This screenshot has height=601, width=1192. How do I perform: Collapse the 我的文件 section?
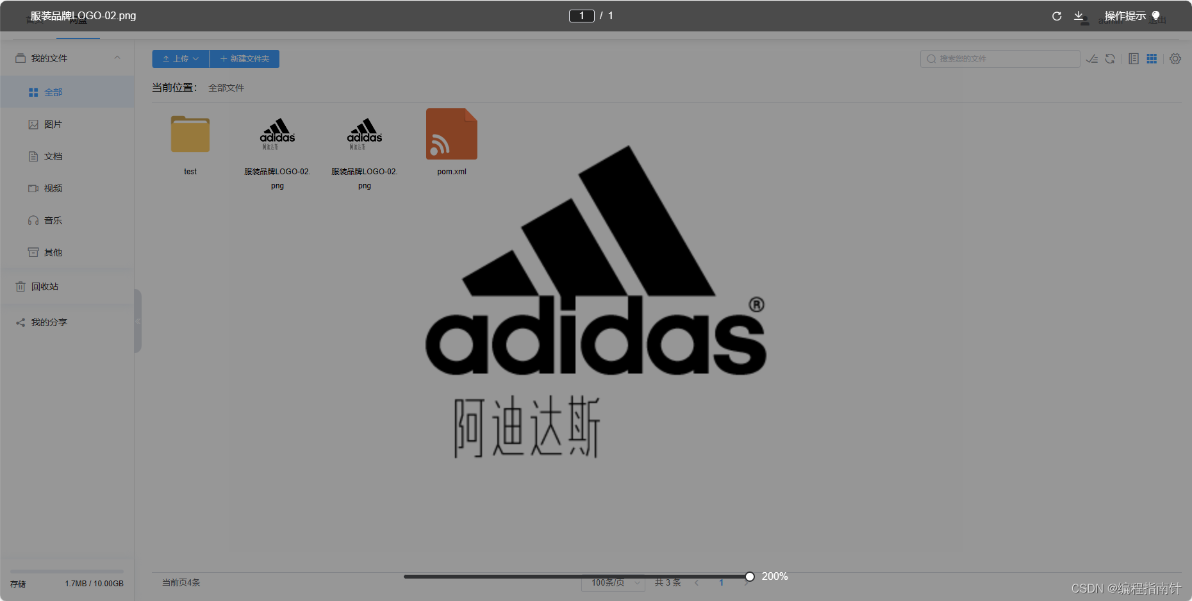(x=117, y=58)
